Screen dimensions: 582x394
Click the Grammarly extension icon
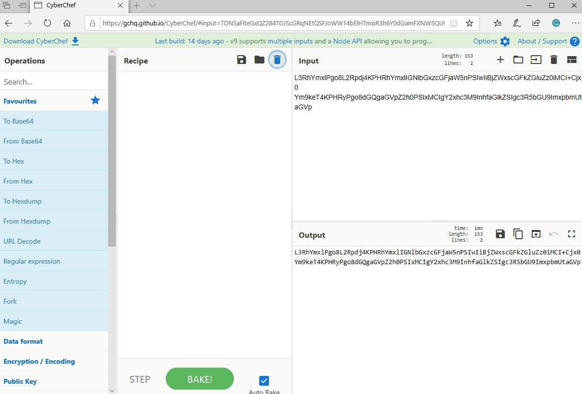tap(556, 23)
